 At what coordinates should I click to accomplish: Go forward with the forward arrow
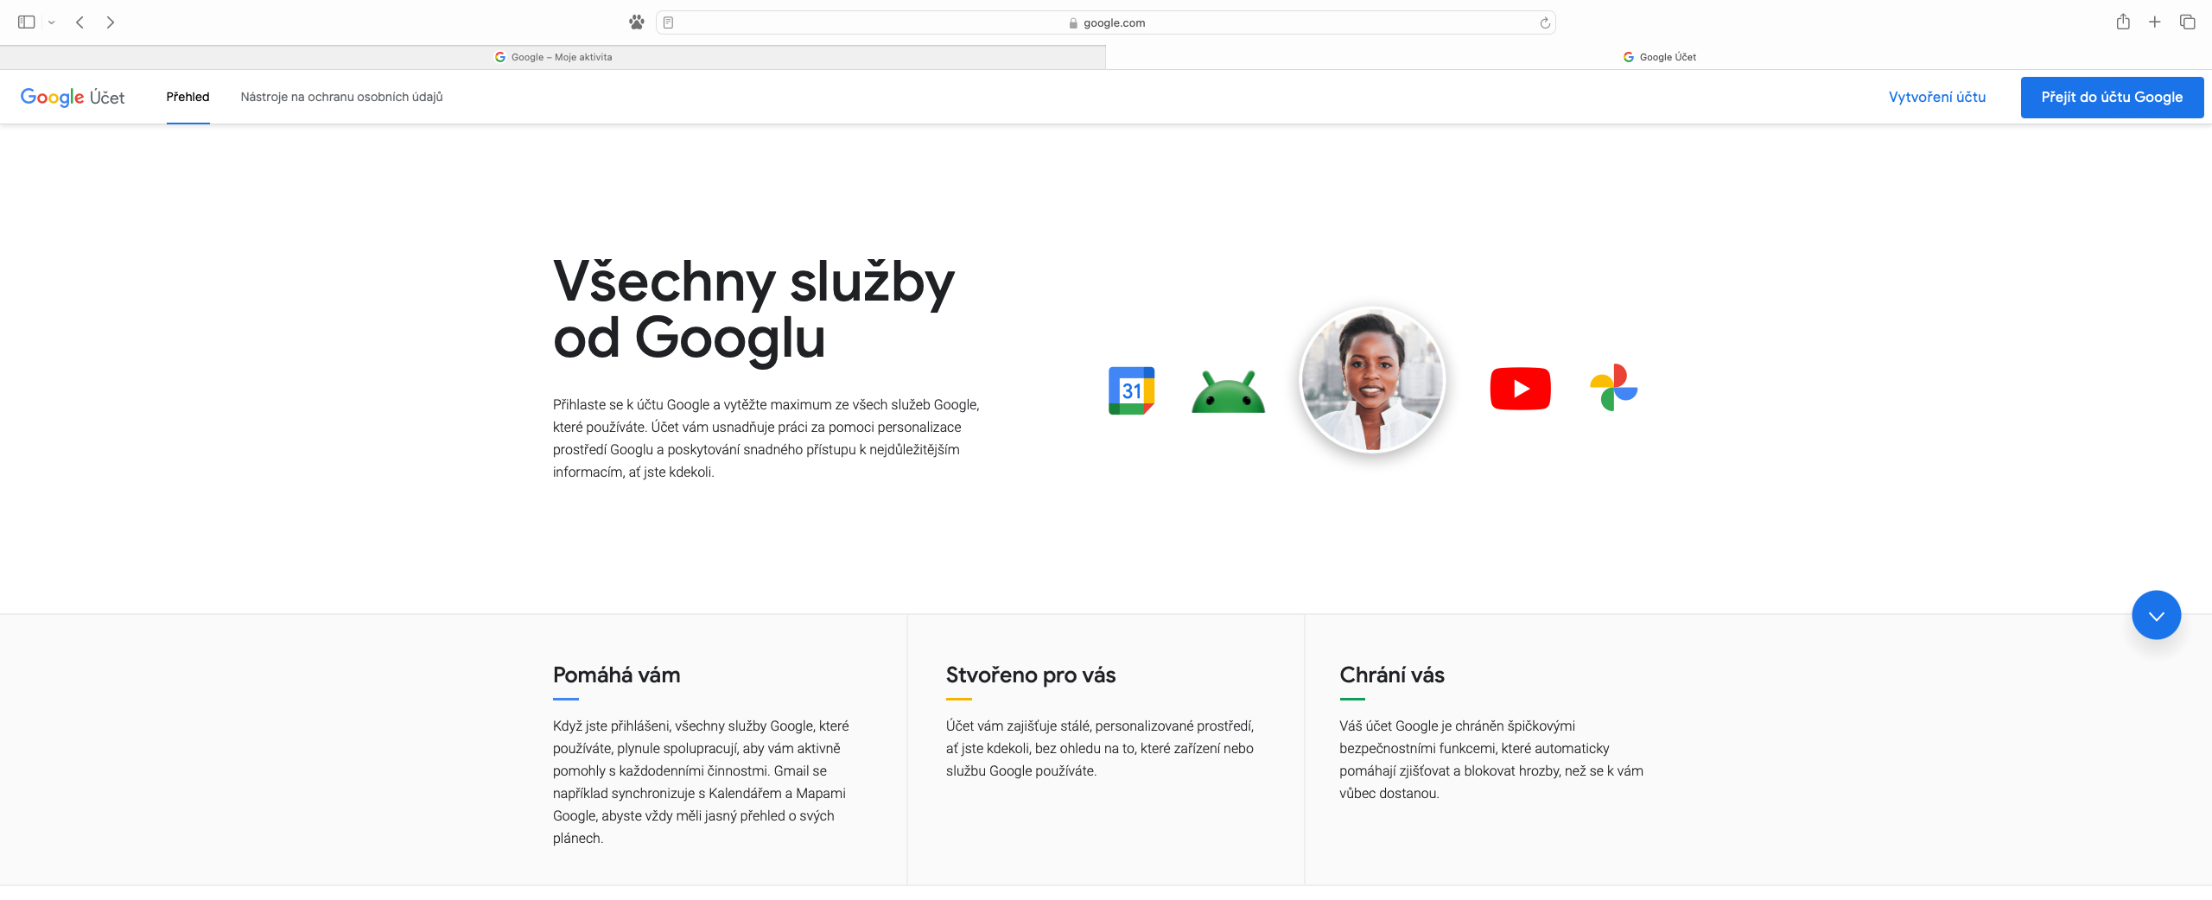tap(111, 22)
